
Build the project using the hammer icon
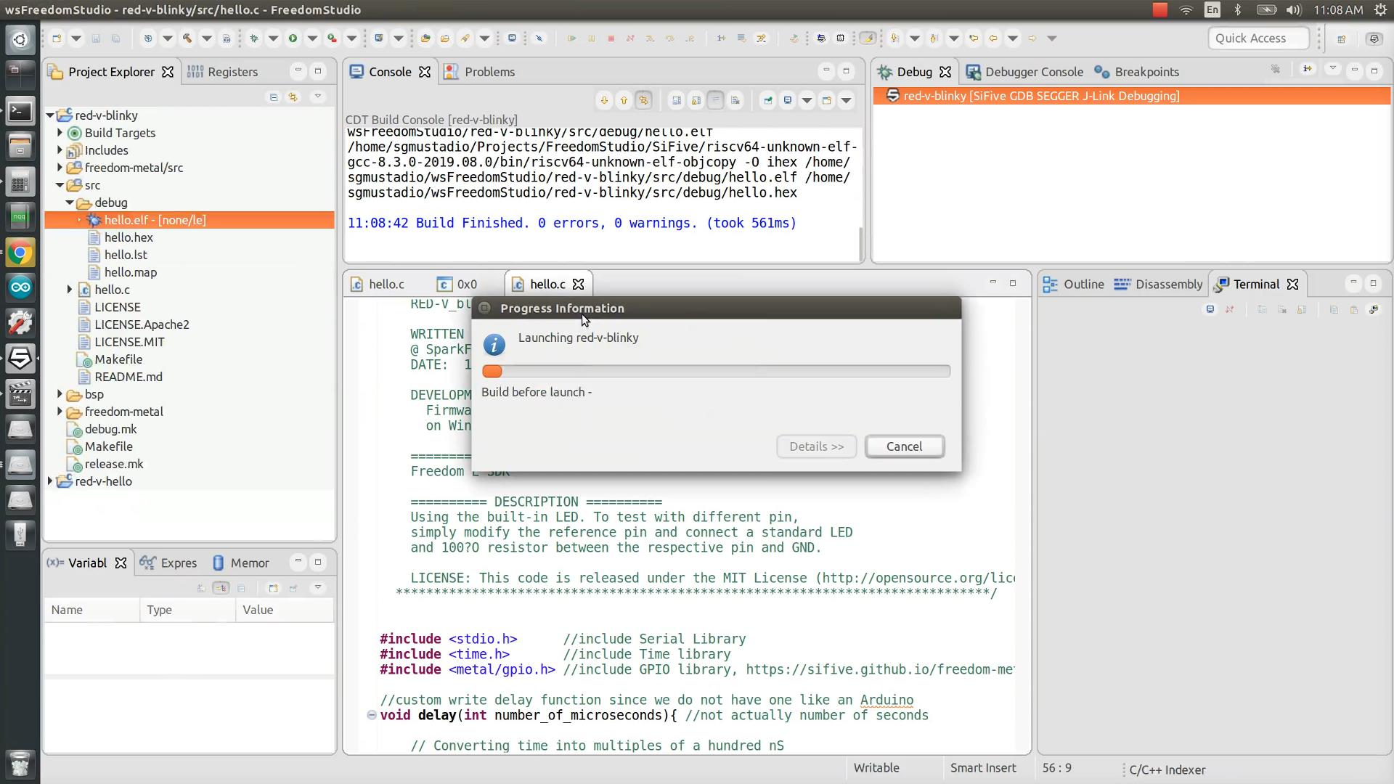[186, 38]
